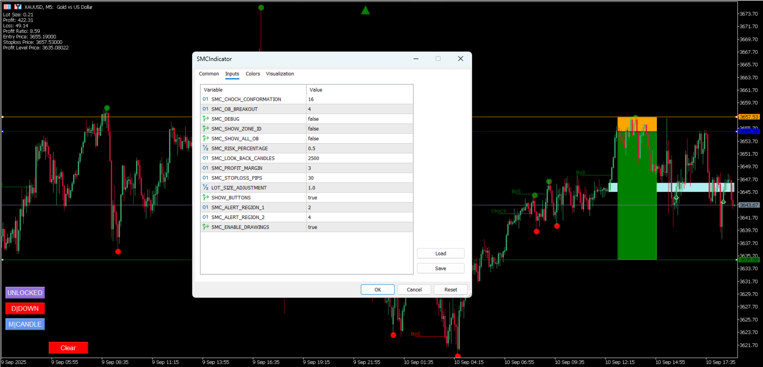Screen dimensions: 763x367
Task: Select the green triangle marker at chart top
Action: coord(365,10)
